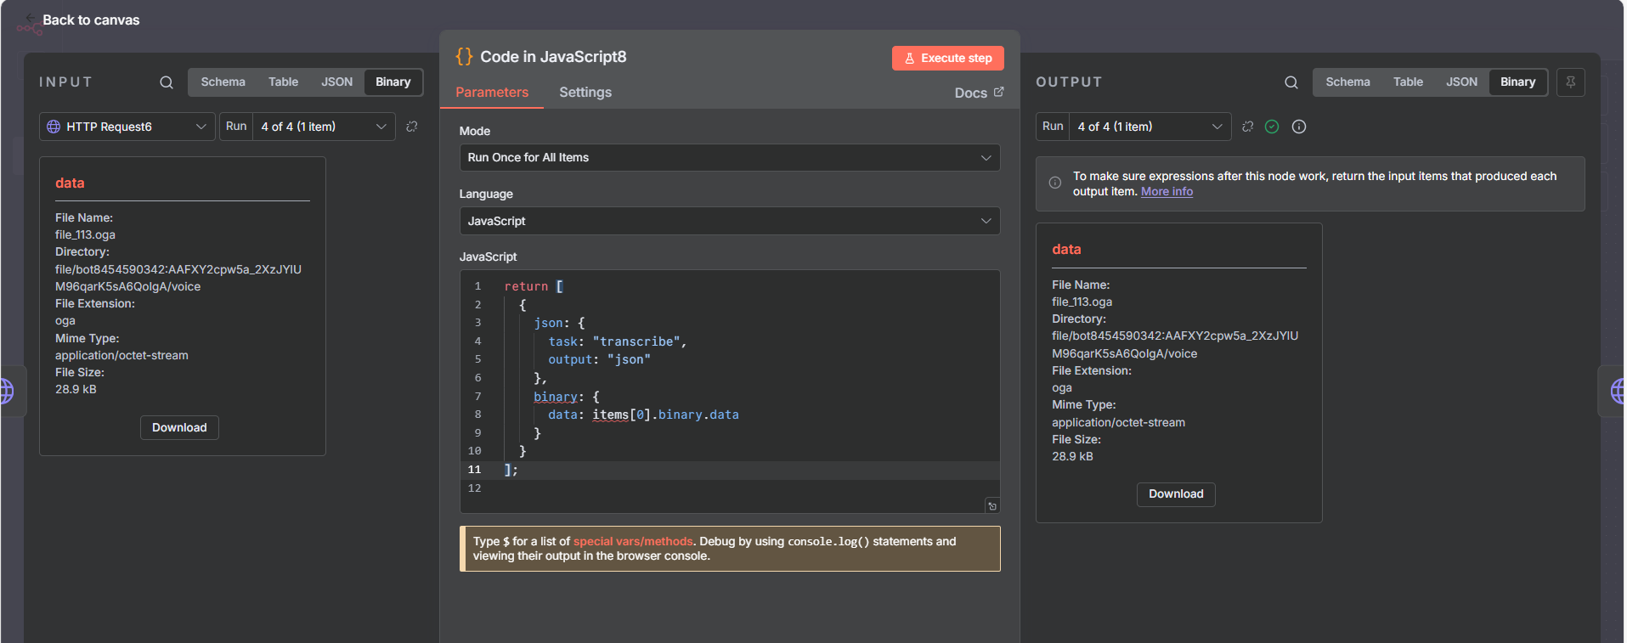1627x643 pixels.
Task: Open the HTTP Request6 node selector
Action: 127,127
